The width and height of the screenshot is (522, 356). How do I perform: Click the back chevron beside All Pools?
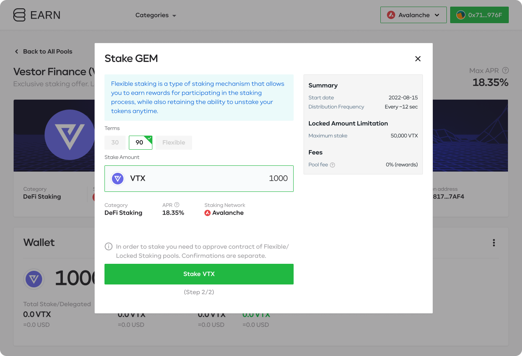click(x=17, y=52)
